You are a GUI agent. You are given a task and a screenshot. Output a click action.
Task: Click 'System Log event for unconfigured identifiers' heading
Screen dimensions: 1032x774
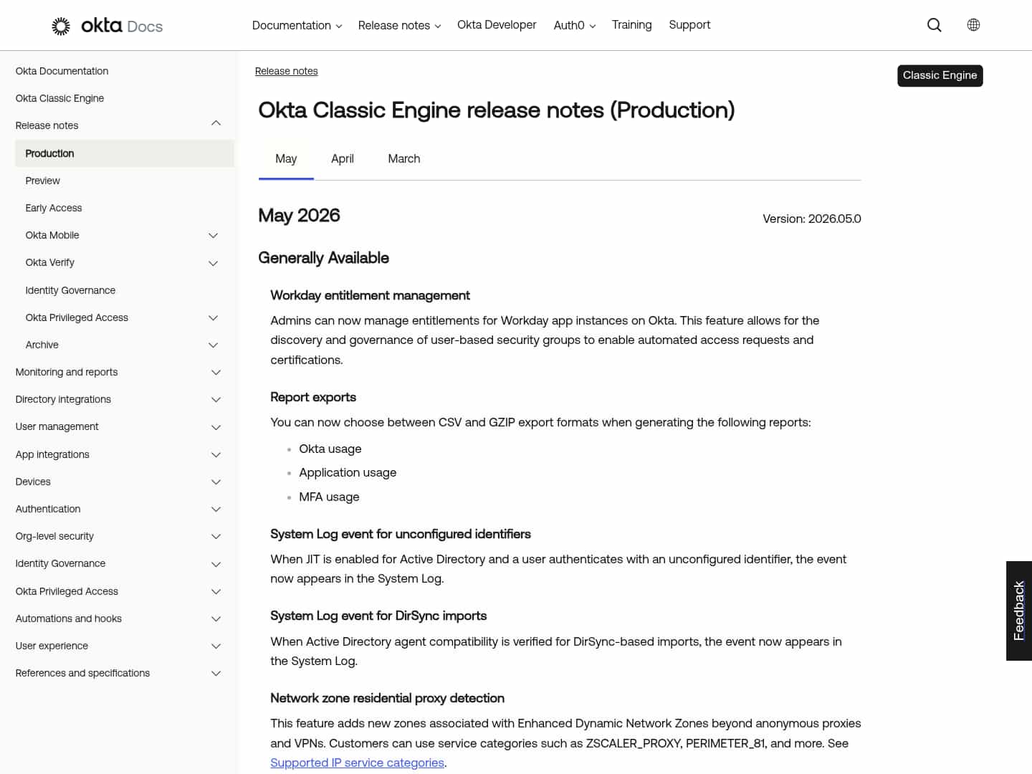click(401, 534)
